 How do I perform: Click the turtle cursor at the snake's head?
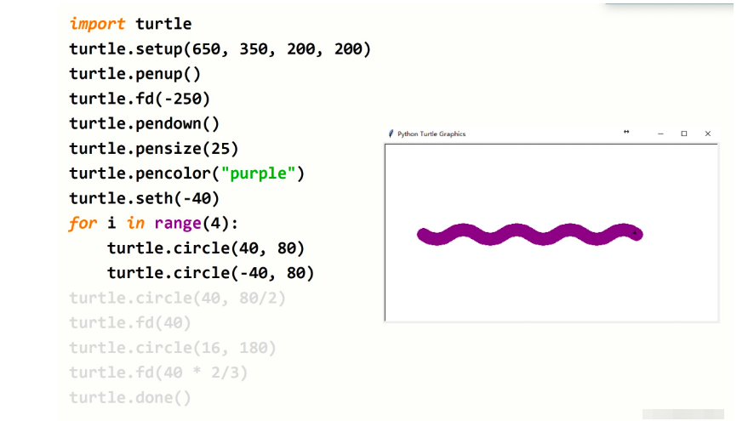(634, 232)
